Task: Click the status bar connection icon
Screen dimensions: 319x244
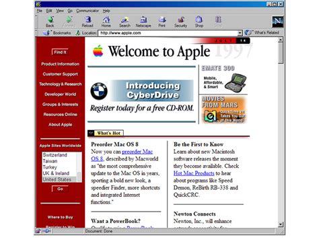Action: click(46, 231)
